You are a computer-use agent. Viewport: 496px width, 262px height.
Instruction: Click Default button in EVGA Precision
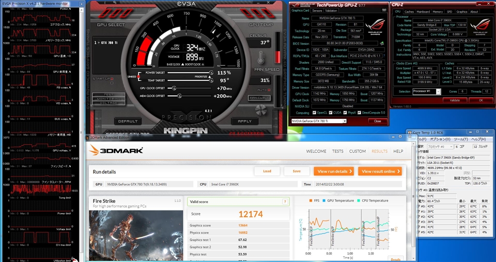click(128, 121)
